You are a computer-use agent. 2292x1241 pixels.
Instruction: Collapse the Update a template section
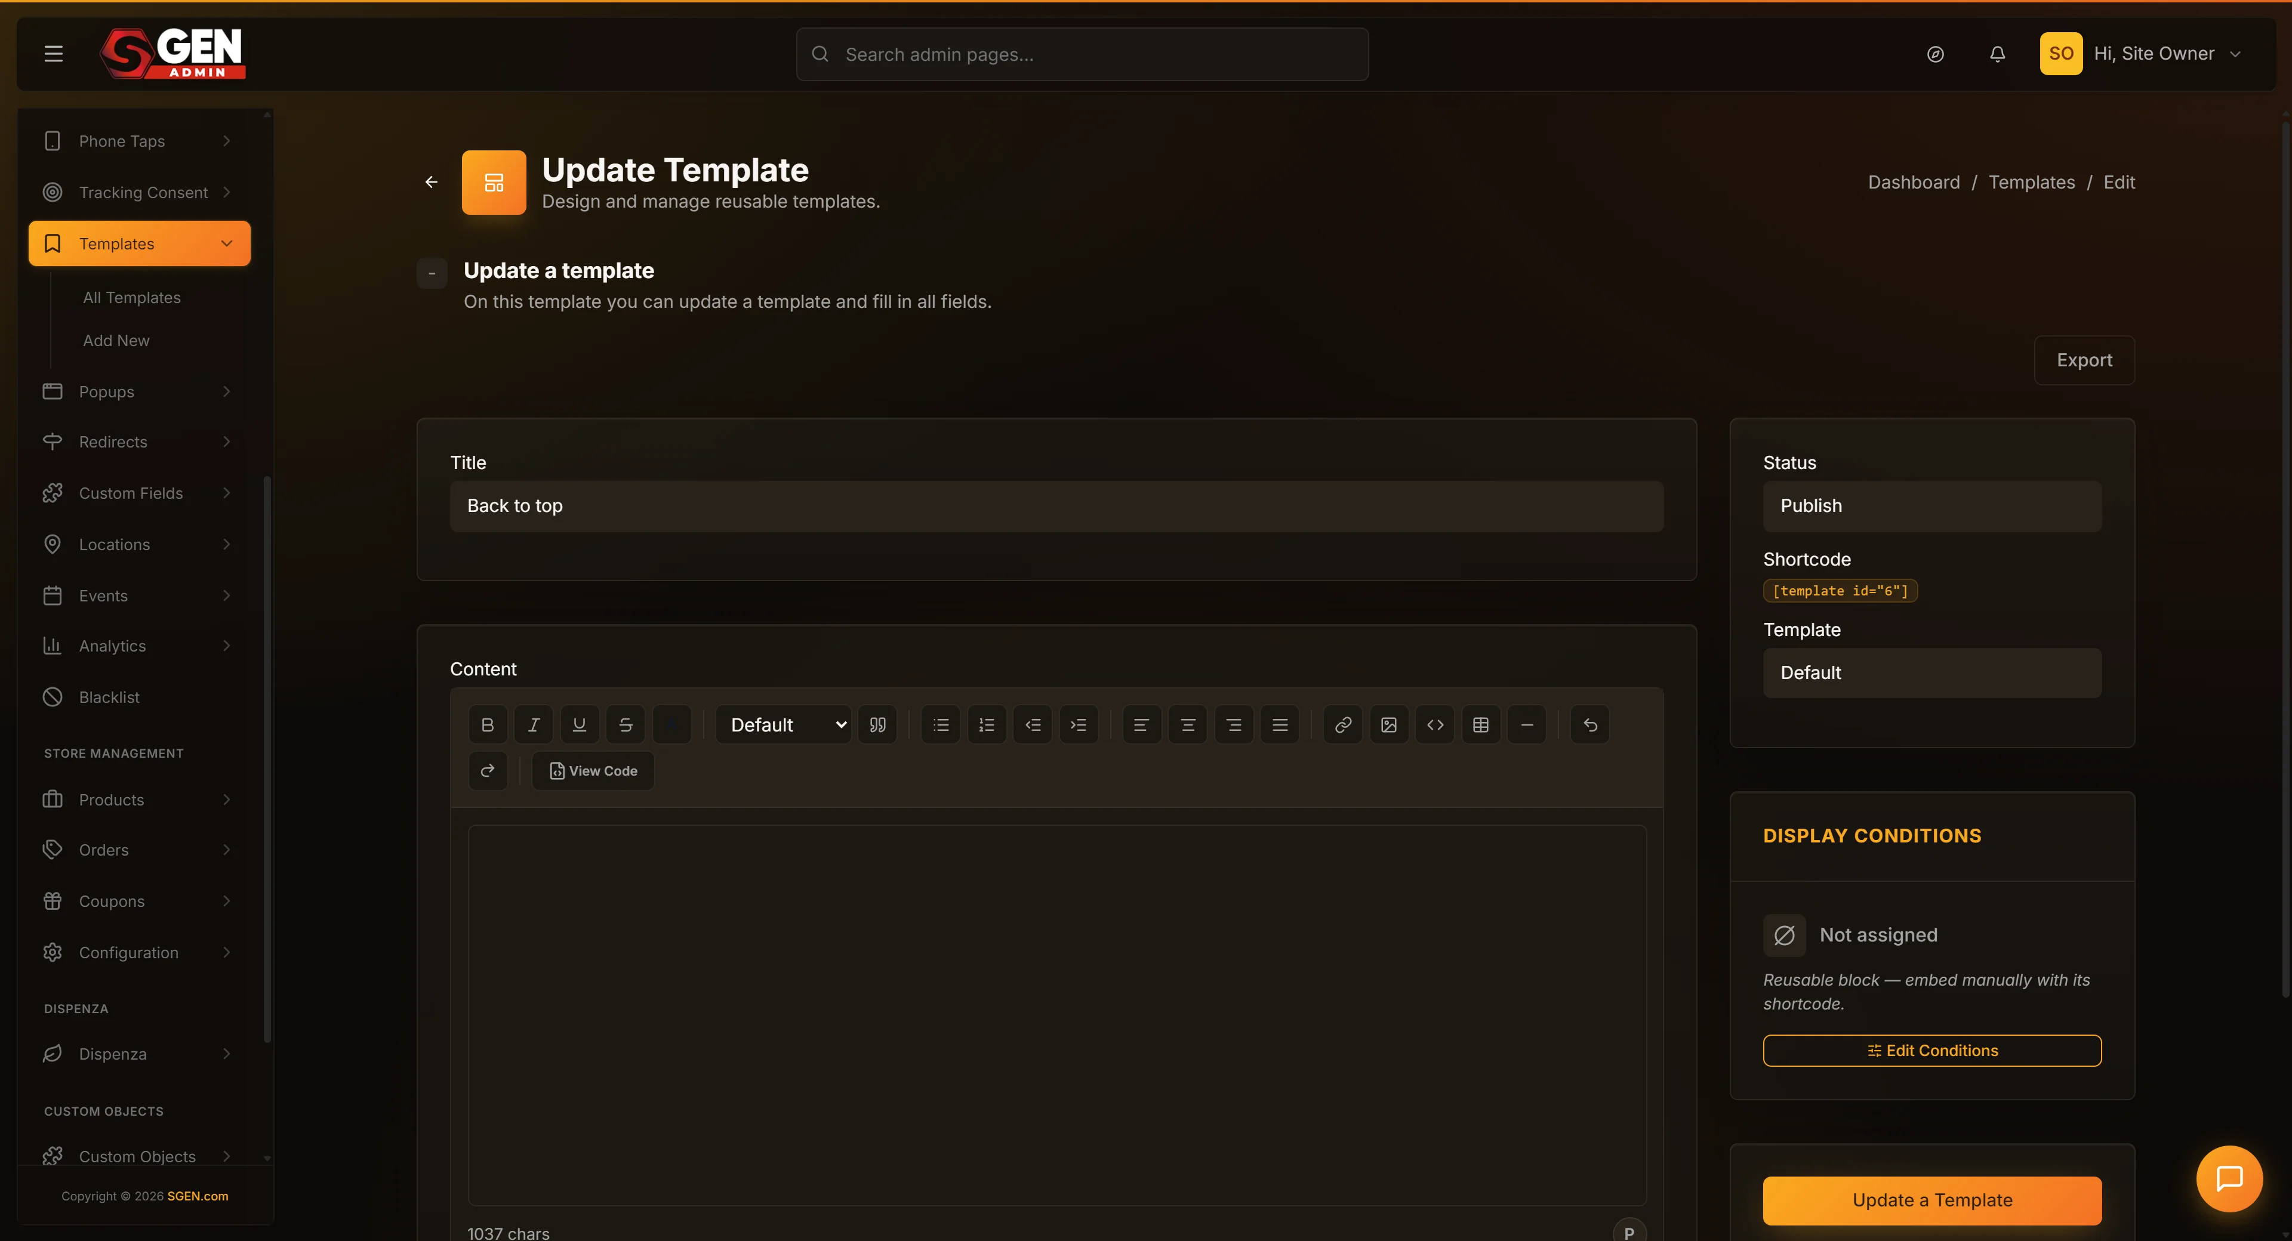pos(432,273)
